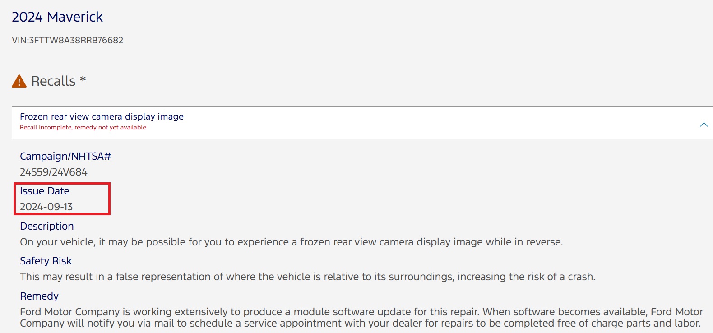This screenshot has height=333, width=713.
Task: Click the campaign number 24S59/24V684
Action: click(54, 172)
